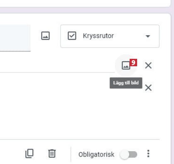Delete the question with trash icon

[52, 153]
